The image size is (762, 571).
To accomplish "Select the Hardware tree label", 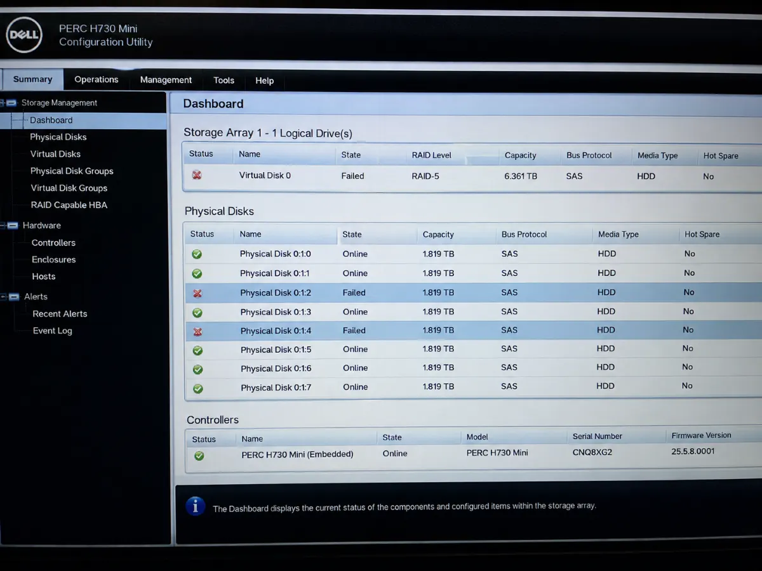I will coord(42,225).
